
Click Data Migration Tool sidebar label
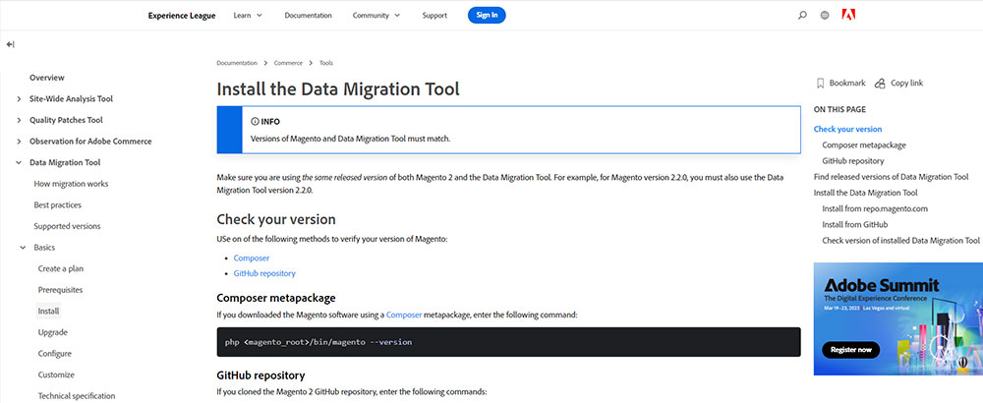pos(65,163)
